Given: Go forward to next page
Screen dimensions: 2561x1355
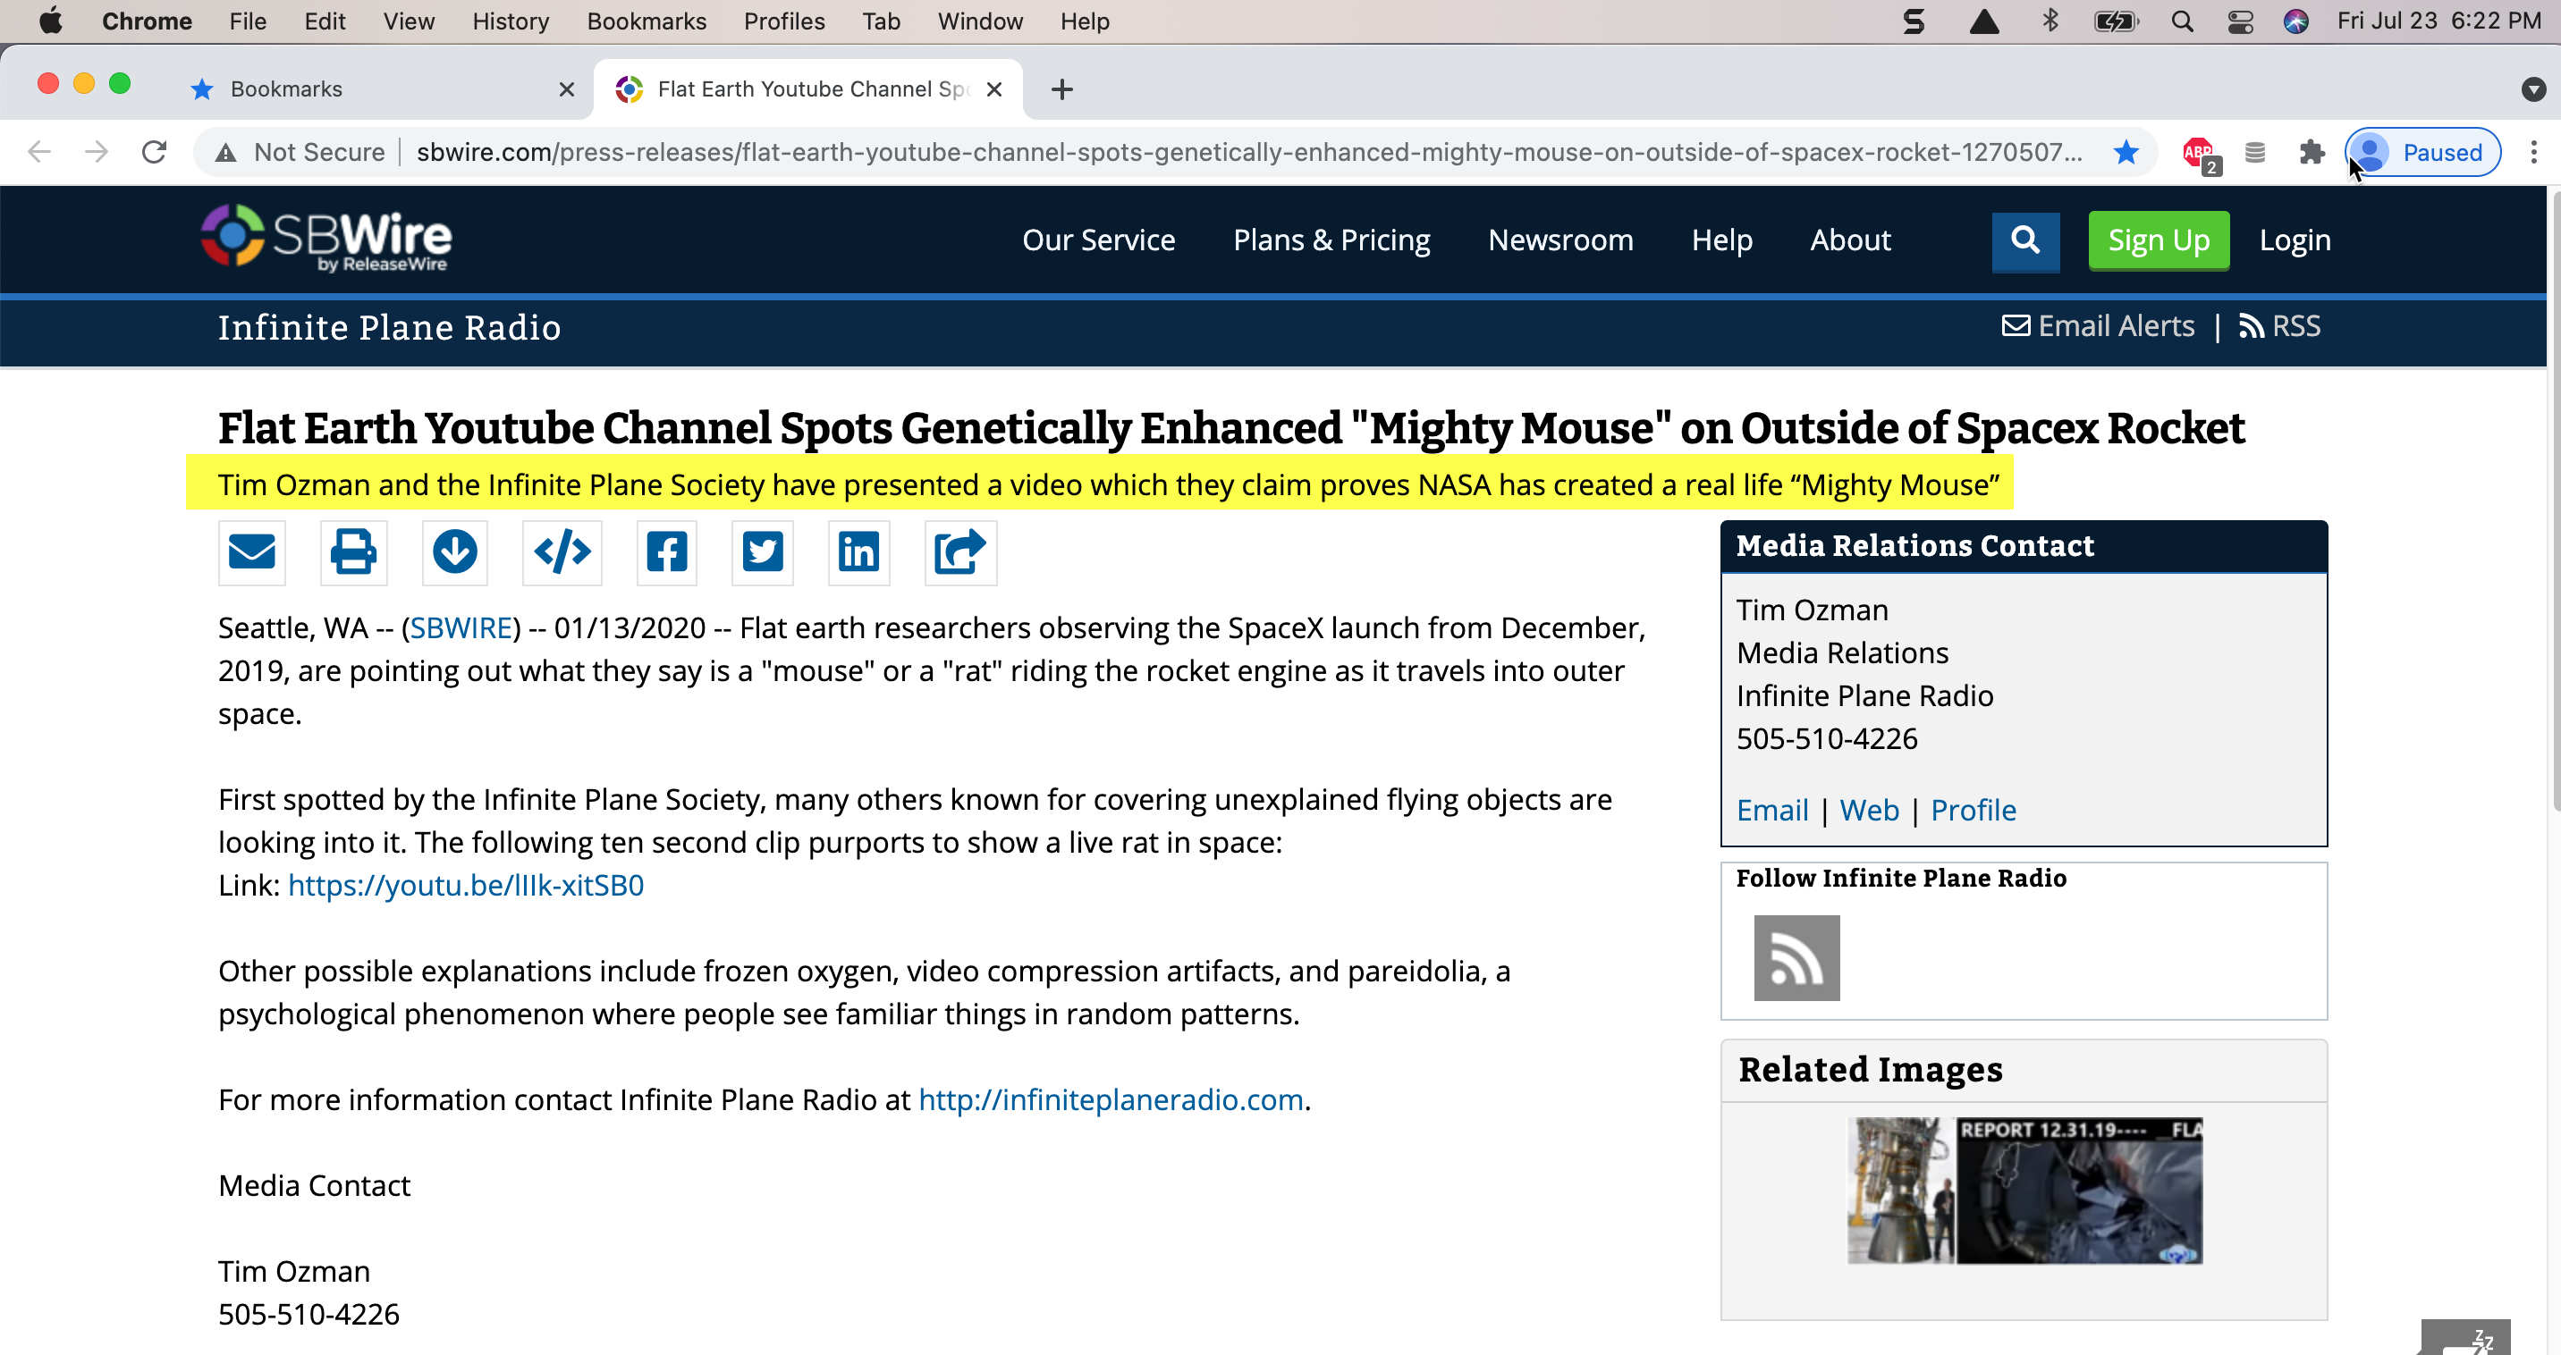Looking at the screenshot, I should coord(97,152).
